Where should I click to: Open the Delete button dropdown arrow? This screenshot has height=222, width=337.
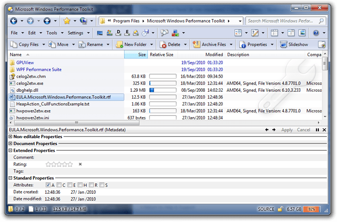[x=185, y=44]
